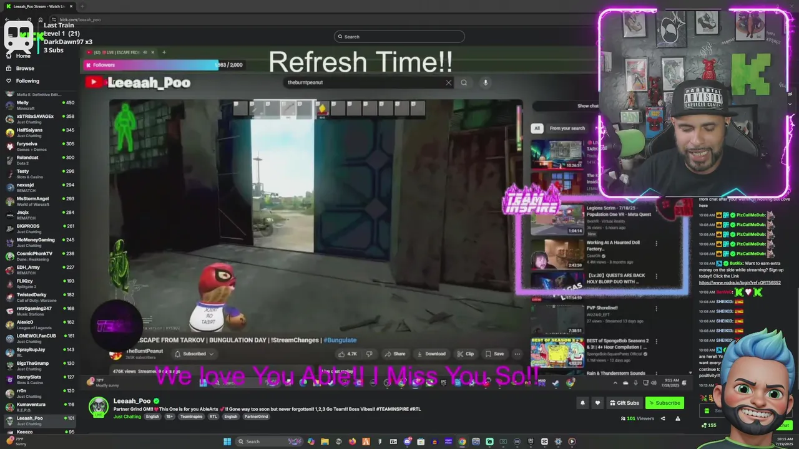This screenshot has height=449, width=799.
Task: Select BigzThaGrump channel in the sidebar
Action: tap(40, 365)
